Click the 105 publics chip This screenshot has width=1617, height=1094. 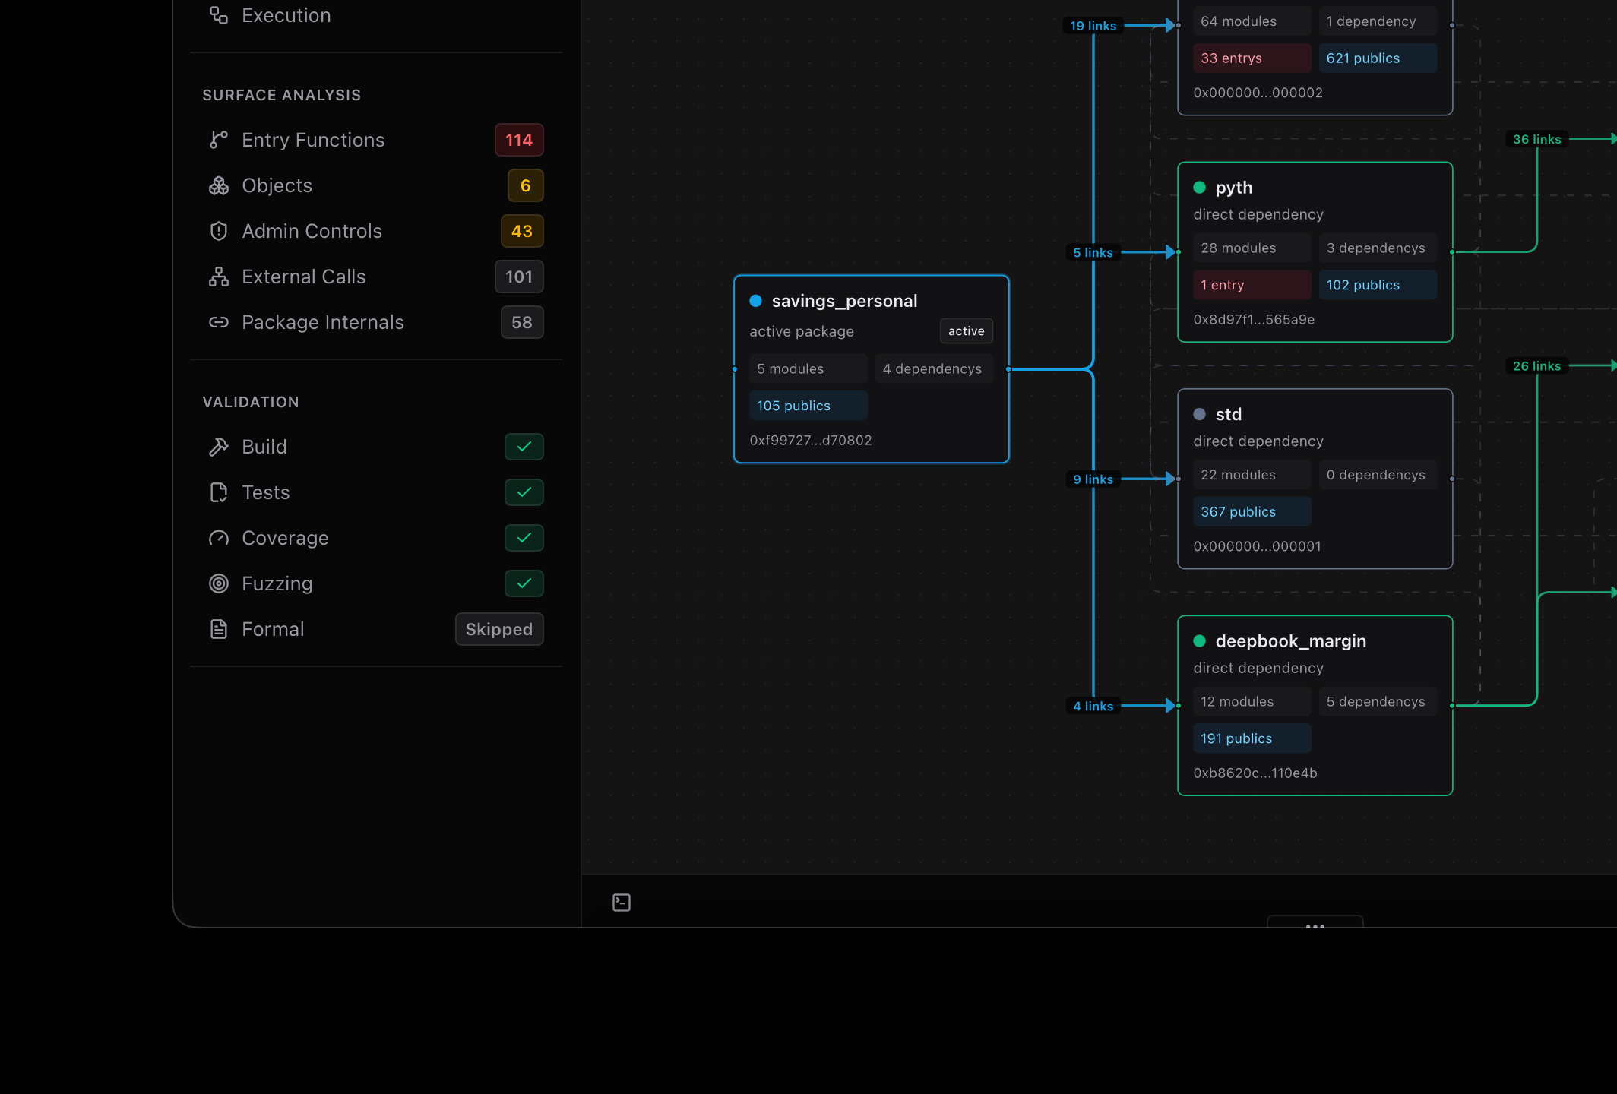(808, 406)
